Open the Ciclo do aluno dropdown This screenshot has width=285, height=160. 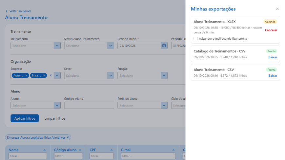point(178,105)
